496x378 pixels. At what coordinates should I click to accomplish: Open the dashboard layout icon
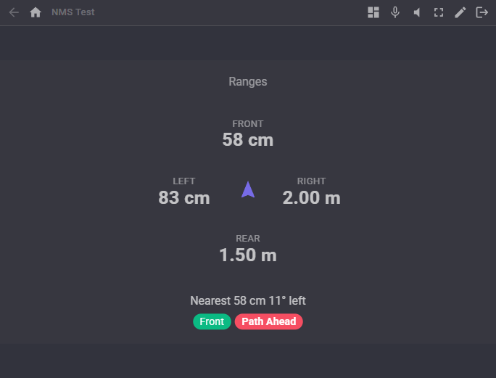pos(373,12)
